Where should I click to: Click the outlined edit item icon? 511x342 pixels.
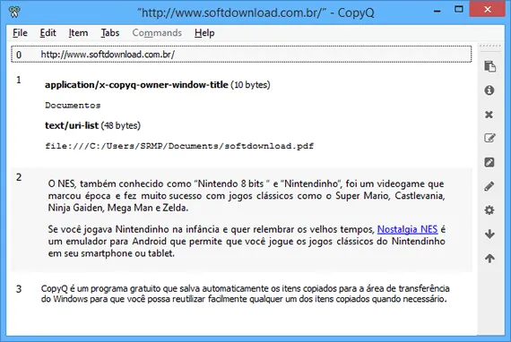coord(489,138)
